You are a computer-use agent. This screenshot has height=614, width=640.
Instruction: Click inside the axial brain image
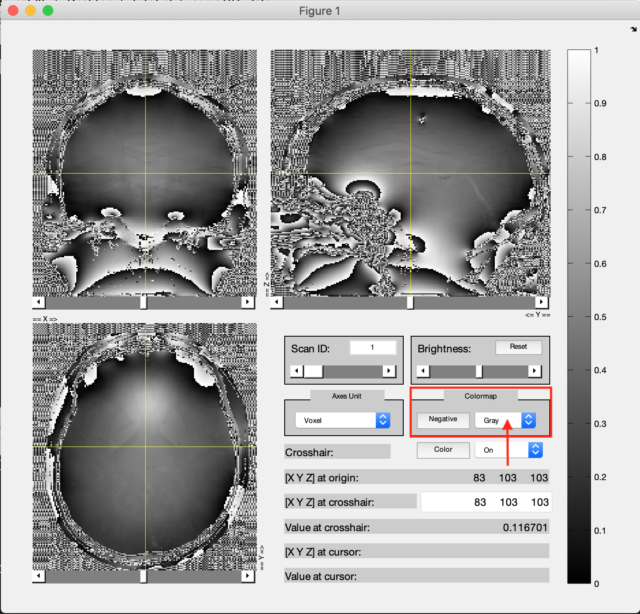click(145, 447)
